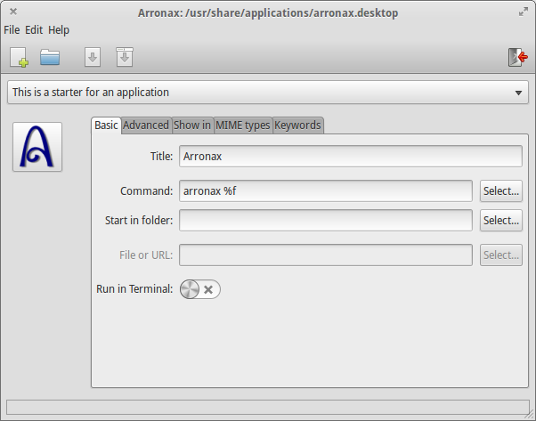
Task: Open a file with folder icon
Action: (x=50, y=57)
